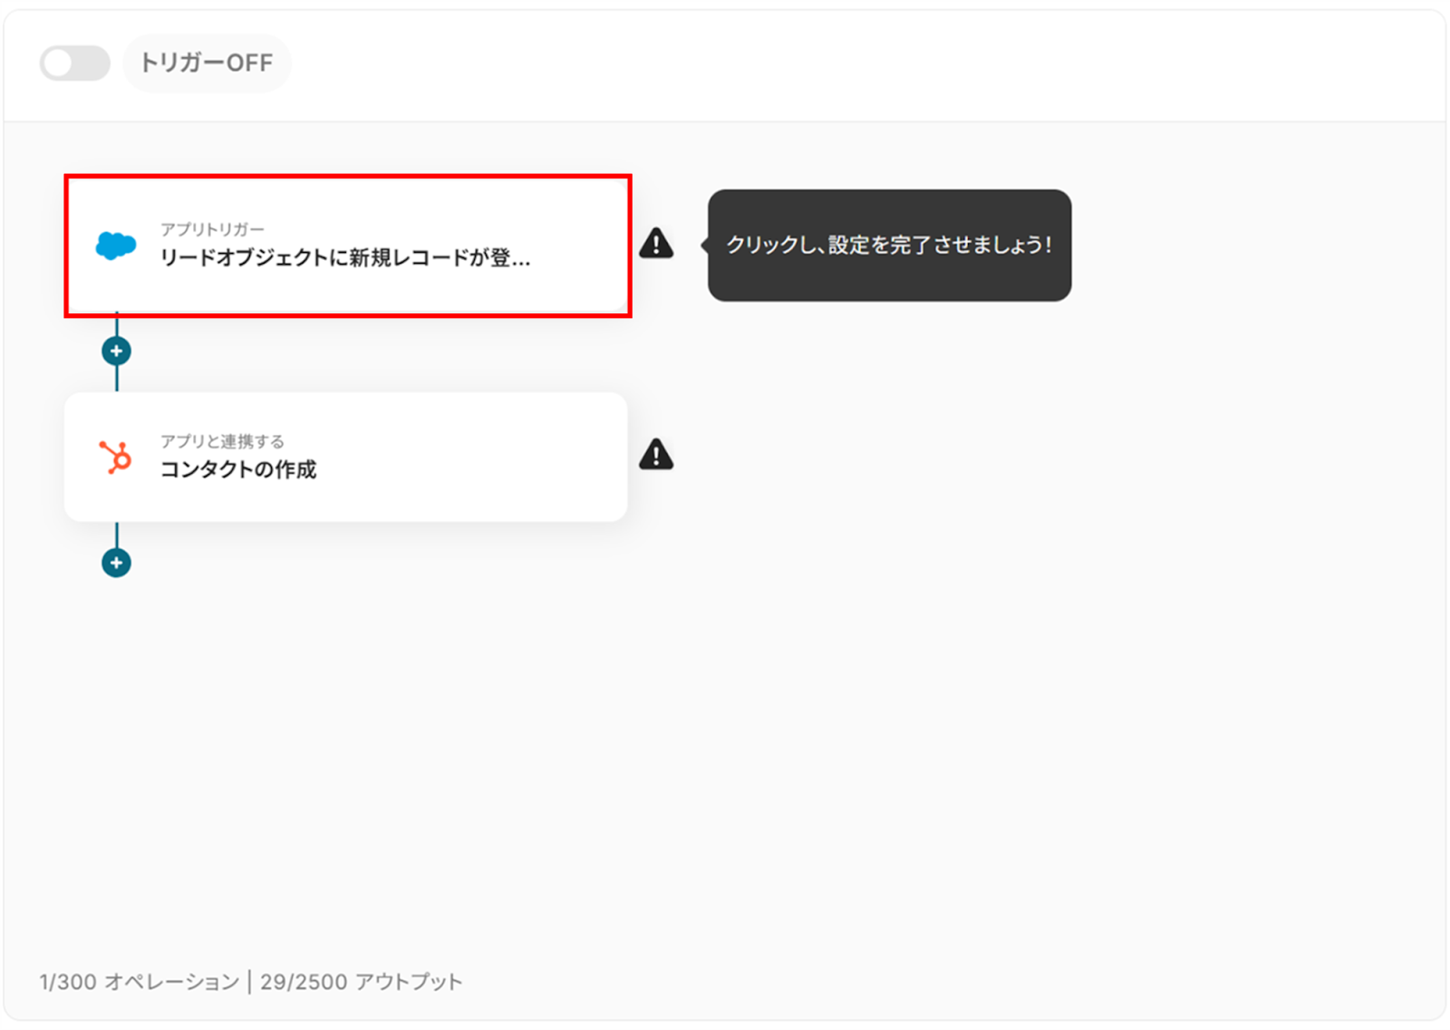1450x1030 pixels.
Task: Click the warning icon beside the Salesforce trigger
Action: point(656,244)
